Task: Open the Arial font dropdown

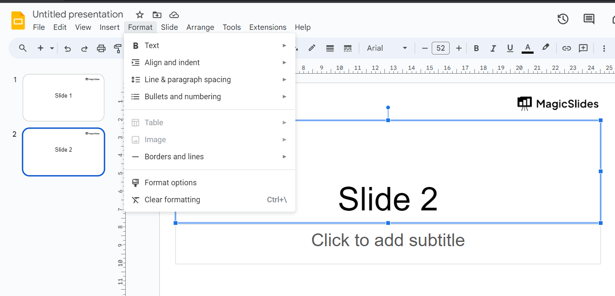Action: pos(387,49)
